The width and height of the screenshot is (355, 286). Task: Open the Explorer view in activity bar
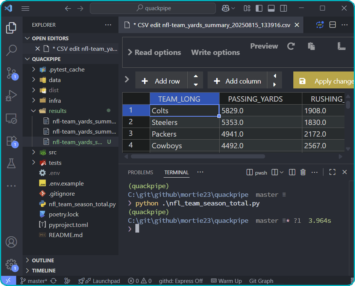click(x=11, y=27)
